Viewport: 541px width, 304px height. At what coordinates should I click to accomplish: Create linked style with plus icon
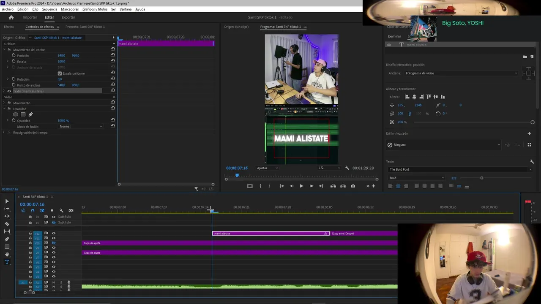click(x=529, y=133)
